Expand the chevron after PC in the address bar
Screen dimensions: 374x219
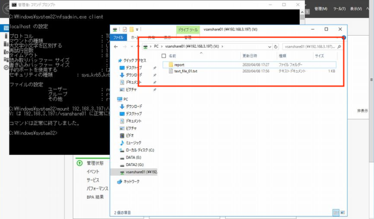[162, 47]
